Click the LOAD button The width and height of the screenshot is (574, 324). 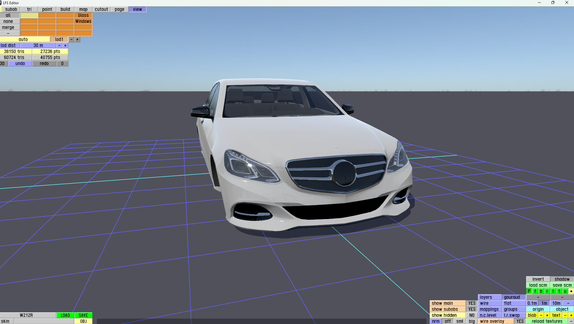point(65,315)
